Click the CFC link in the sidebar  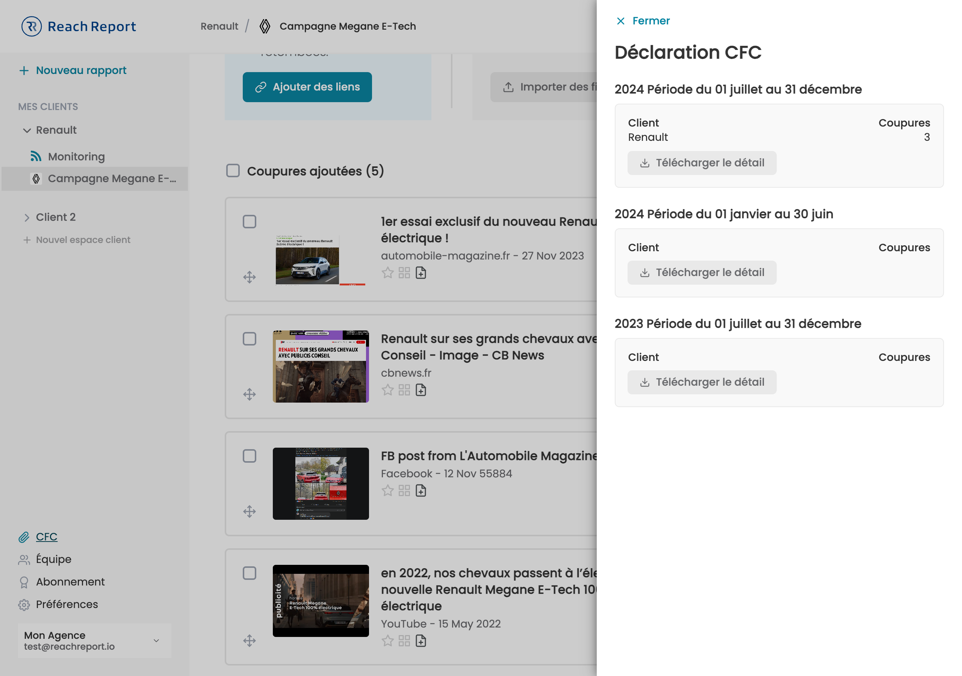tap(45, 536)
